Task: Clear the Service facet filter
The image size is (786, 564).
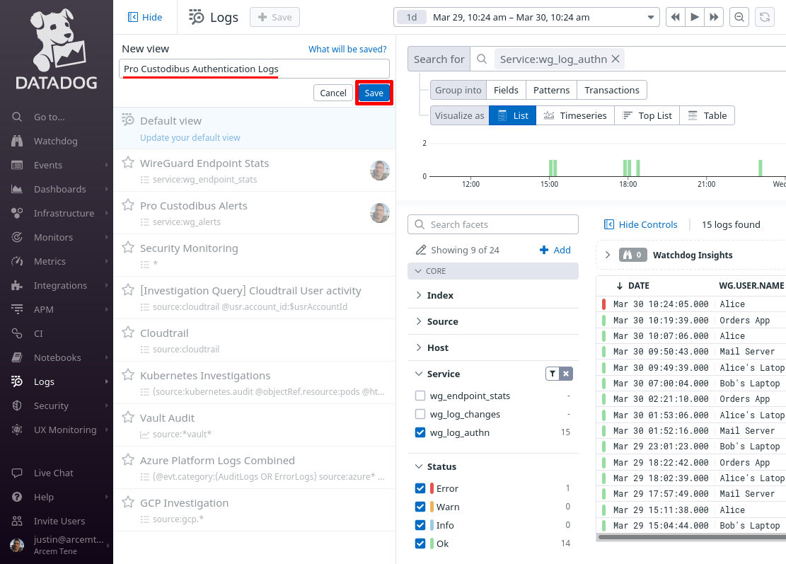Action: pos(566,374)
